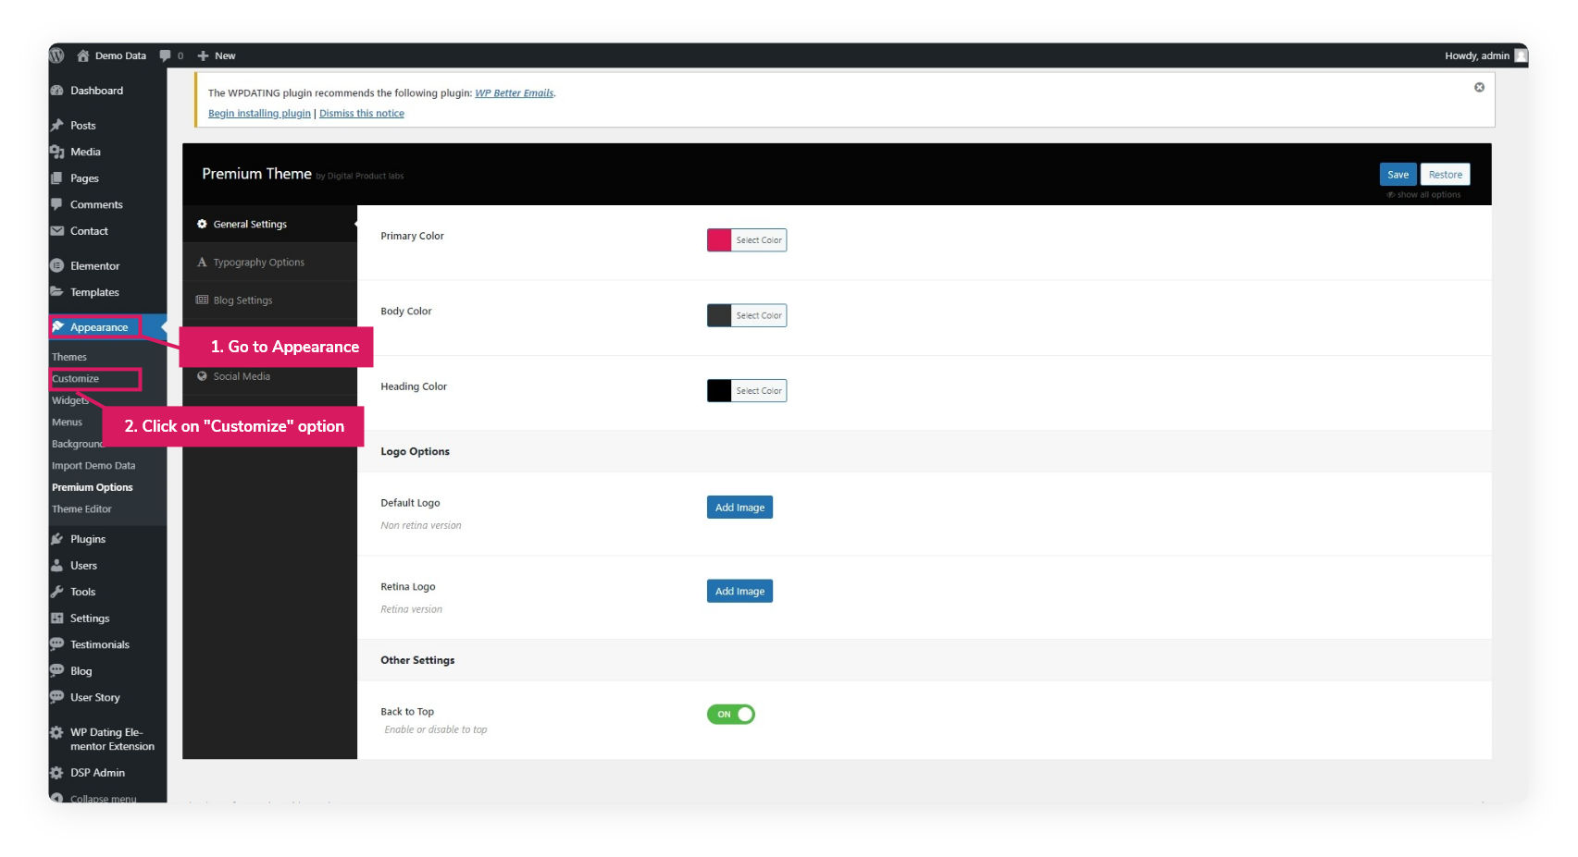Viewport: 1578px width, 857px height.
Task: Click the Dashboard gauge icon
Action: (x=57, y=91)
